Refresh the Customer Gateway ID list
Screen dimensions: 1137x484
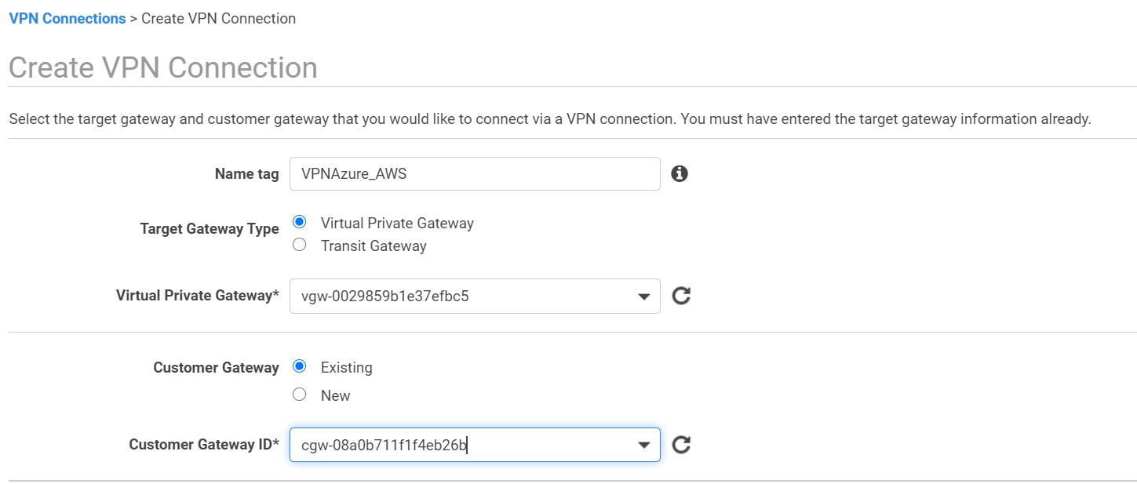(x=681, y=445)
